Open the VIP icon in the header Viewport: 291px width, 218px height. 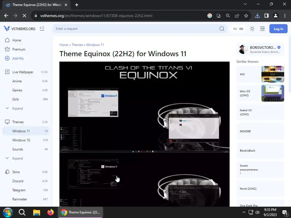point(262,29)
